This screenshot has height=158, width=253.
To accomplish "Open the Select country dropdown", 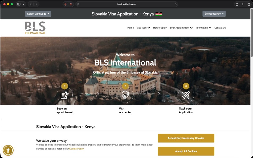I will (214, 14).
